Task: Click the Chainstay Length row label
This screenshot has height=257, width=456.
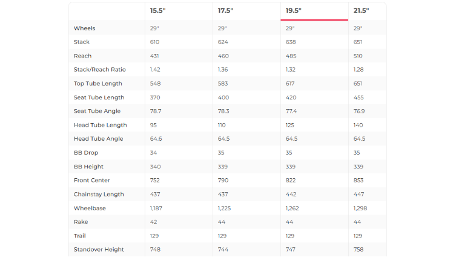Action: pyautogui.click(x=99, y=194)
